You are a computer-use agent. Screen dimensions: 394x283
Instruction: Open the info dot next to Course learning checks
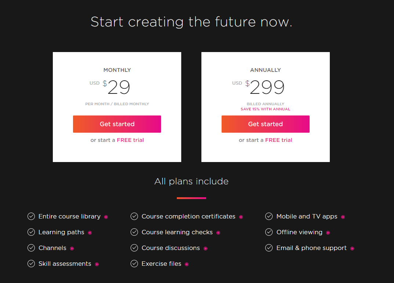pos(218,233)
